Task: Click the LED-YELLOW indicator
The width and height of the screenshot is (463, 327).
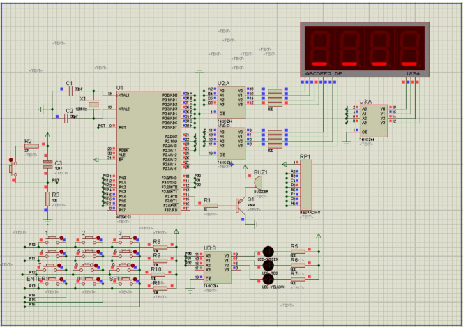Action: click(268, 279)
